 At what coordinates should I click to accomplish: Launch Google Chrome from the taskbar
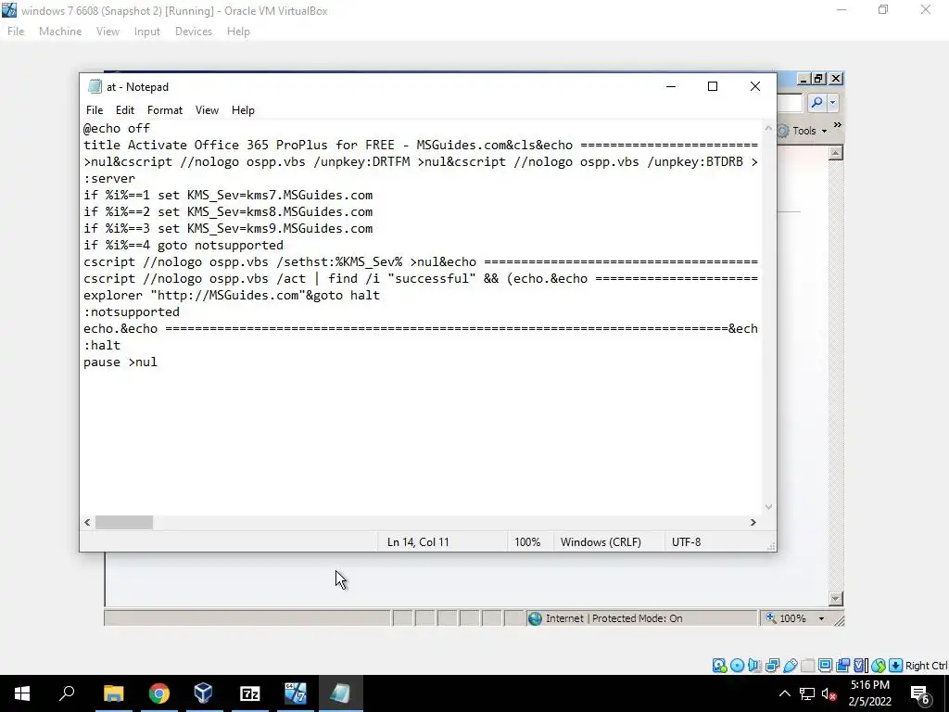pos(158,693)
